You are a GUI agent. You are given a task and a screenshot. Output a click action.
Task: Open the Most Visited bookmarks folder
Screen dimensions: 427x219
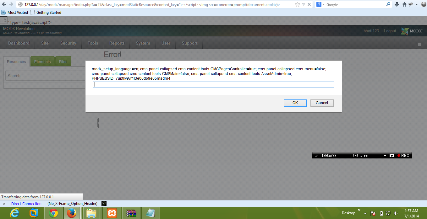(15, 13)
